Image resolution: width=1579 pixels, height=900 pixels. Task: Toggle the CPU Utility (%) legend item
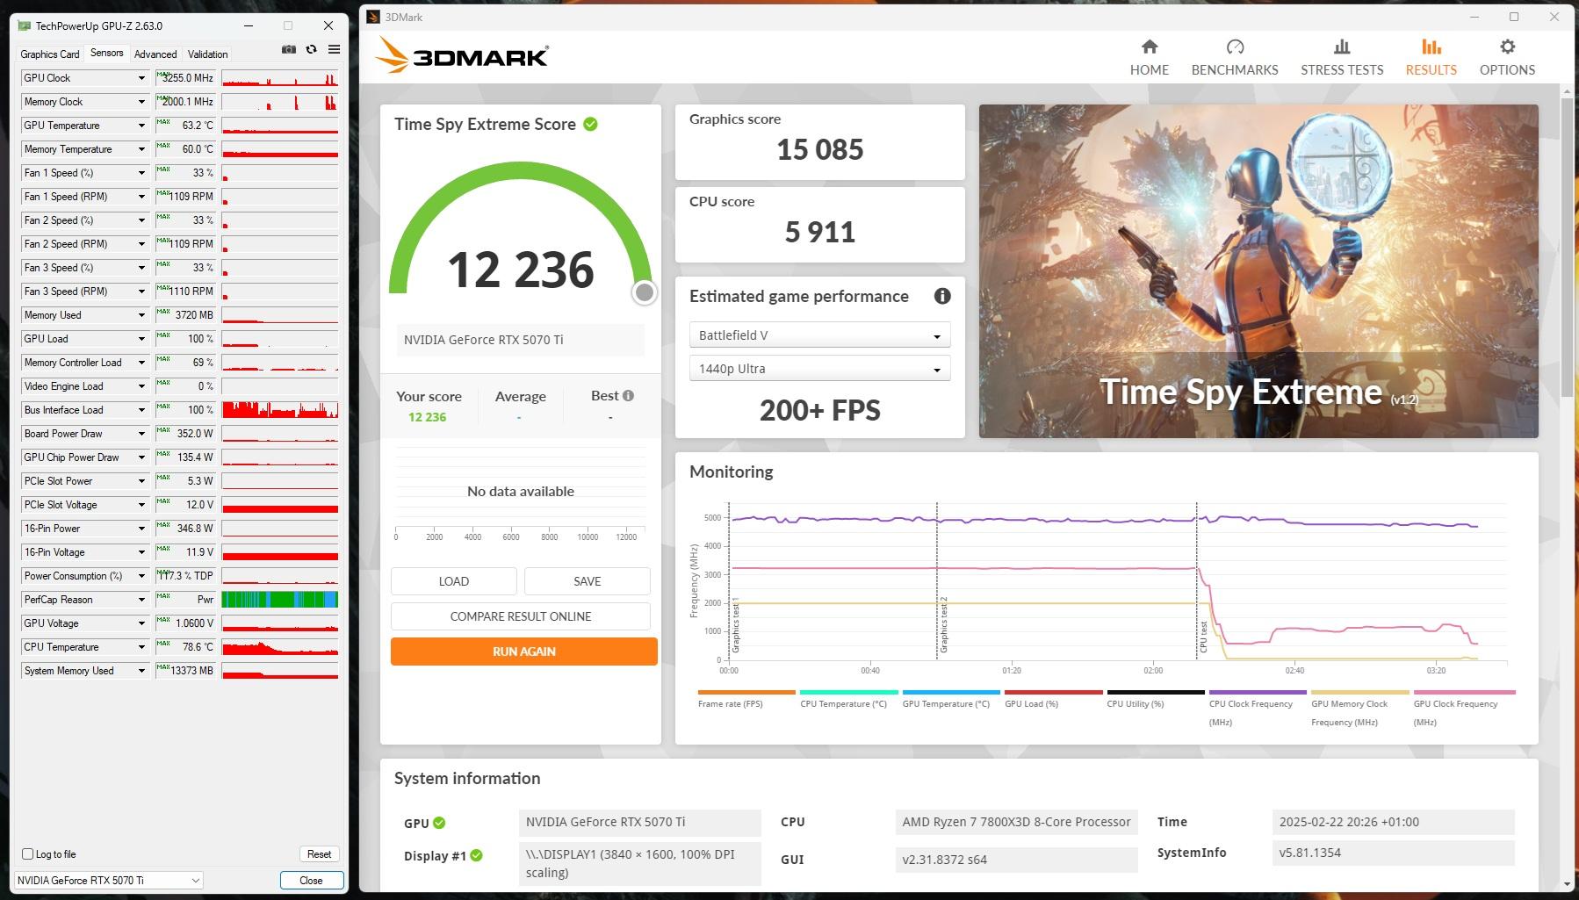click(1156, 699)
